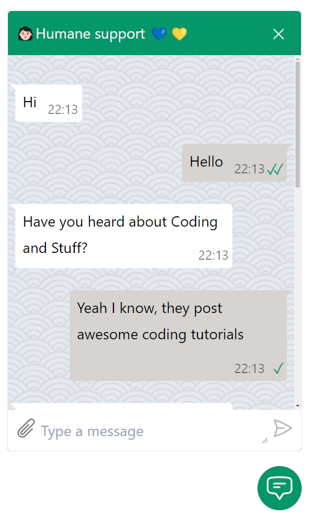Toggle the green chat launcher bubble

click(280, 488)
